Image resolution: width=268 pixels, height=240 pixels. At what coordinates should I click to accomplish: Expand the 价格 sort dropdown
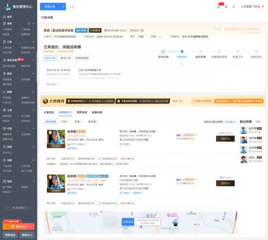[65, 121]
